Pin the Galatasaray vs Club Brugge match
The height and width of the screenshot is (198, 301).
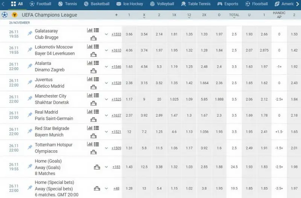point(30,34)
